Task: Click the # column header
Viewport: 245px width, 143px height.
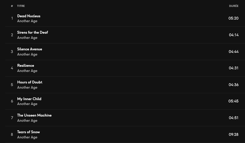Action: click(x=12, y=6)
